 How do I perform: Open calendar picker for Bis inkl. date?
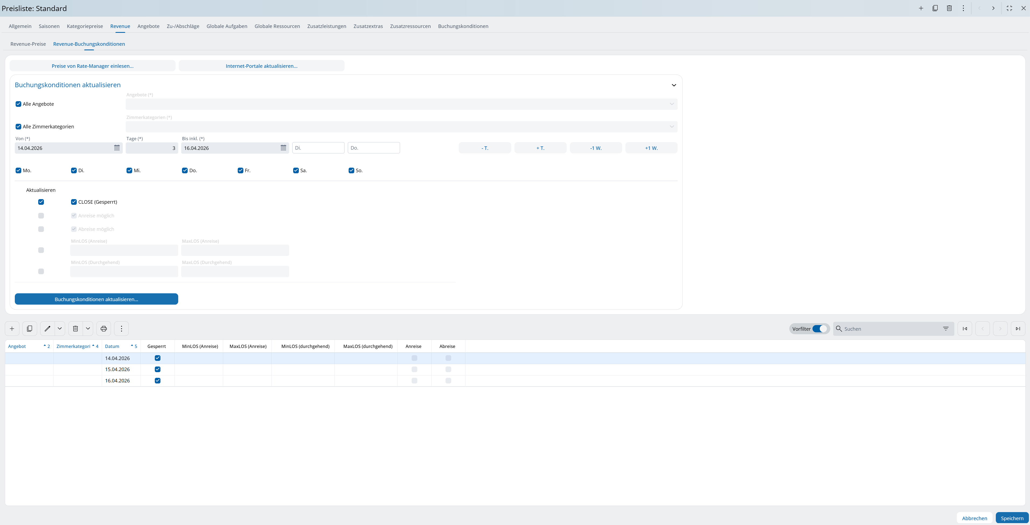click(283, 148)
